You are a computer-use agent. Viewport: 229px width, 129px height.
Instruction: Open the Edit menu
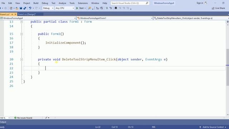(x=10, y=3)
